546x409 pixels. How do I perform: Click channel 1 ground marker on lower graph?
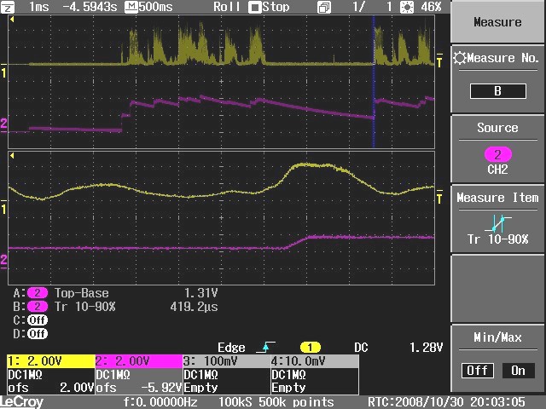click(x=3, y=207)
